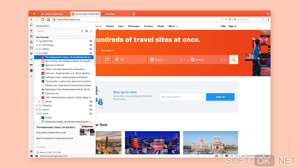This screenshot has height=168, width=299.
Task: Click the Your email address field
Action: coord(181,97)
